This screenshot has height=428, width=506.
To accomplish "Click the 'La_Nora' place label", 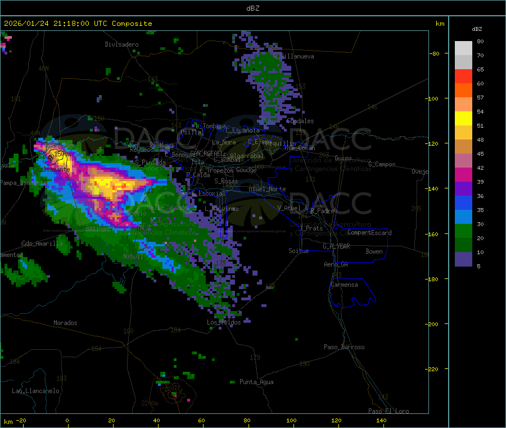I will click(224, 142).
